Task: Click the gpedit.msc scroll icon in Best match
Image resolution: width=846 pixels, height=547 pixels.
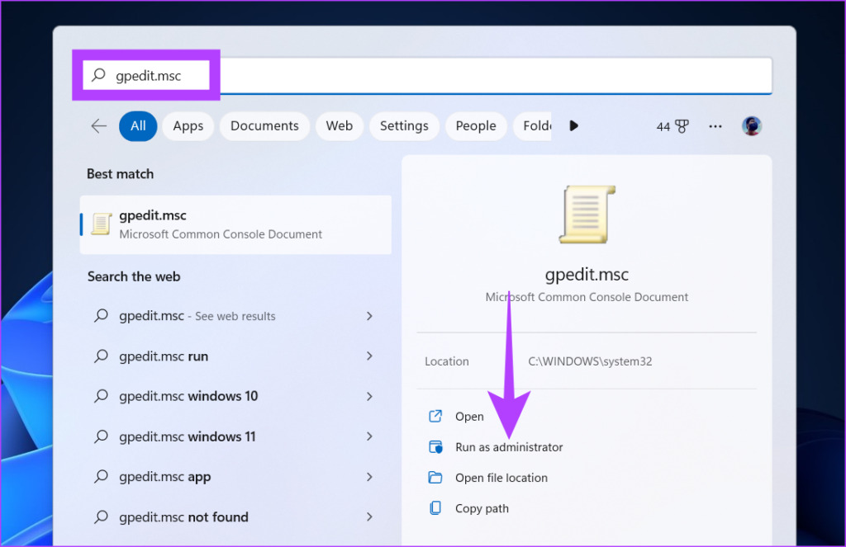Action: [x=102, y=224]
